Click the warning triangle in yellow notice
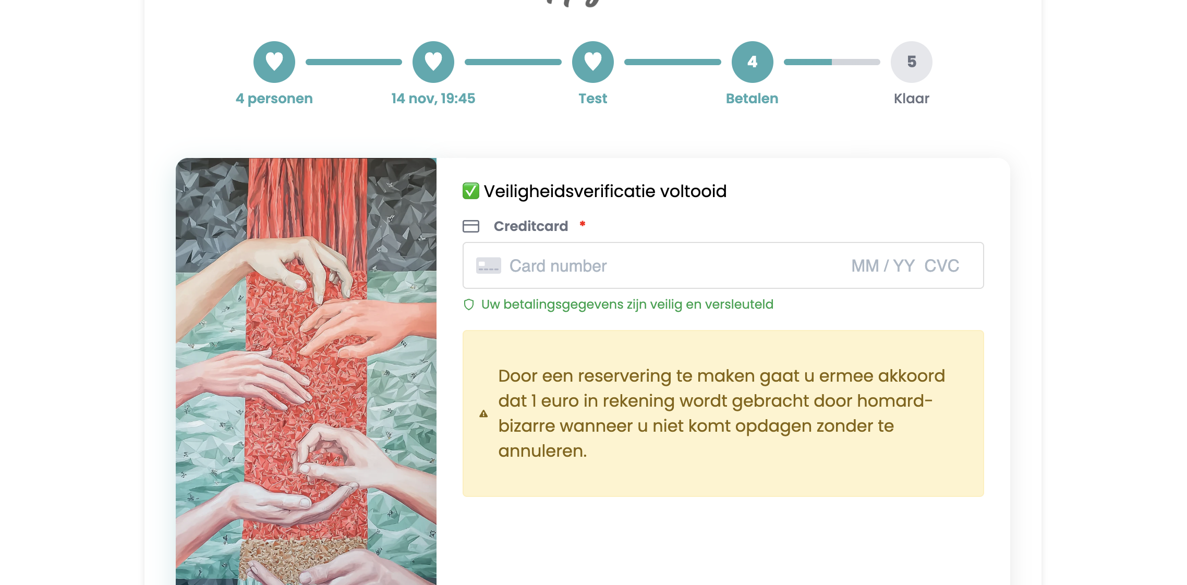 point(483,413)
